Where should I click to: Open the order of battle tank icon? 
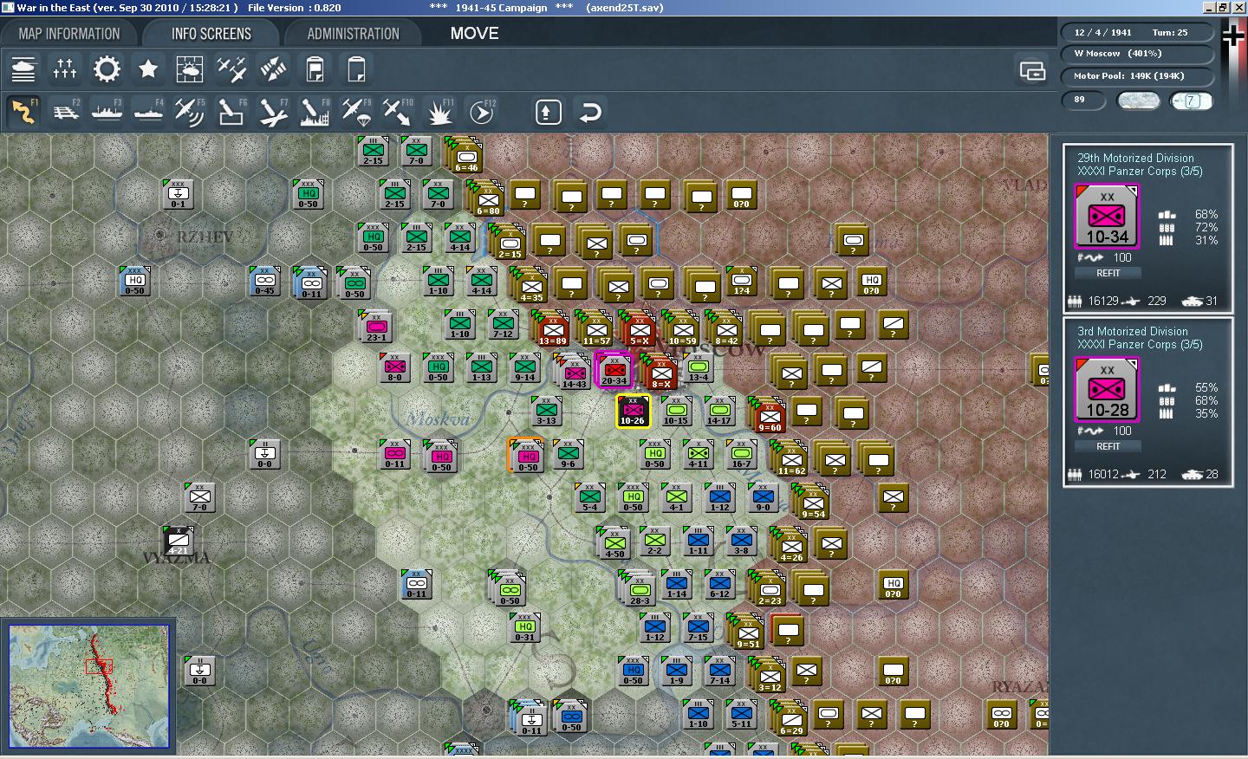tap(23, 69)
